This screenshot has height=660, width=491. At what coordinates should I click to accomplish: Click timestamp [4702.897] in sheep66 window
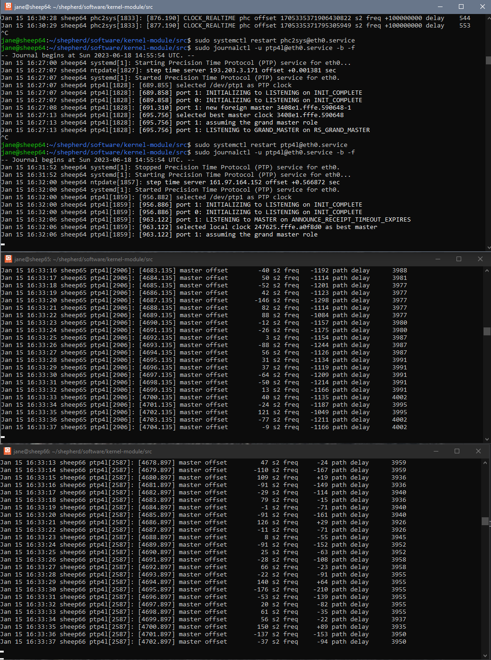[156, 642]
